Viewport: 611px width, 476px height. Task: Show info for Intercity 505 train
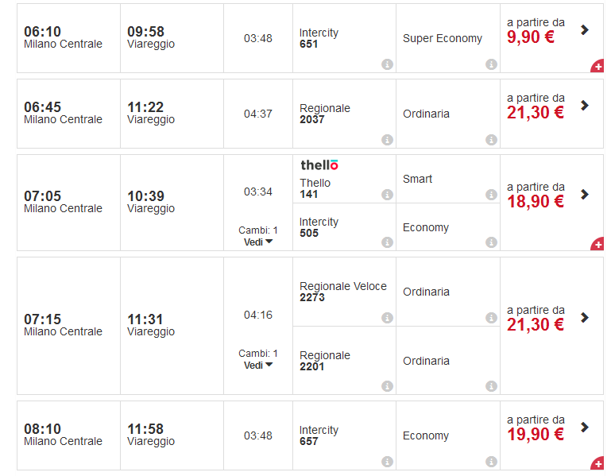387,242
